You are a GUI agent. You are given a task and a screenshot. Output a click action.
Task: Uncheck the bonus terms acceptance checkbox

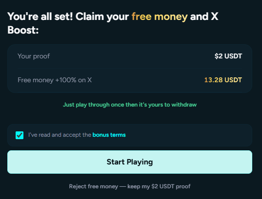[x=20, y=135]
